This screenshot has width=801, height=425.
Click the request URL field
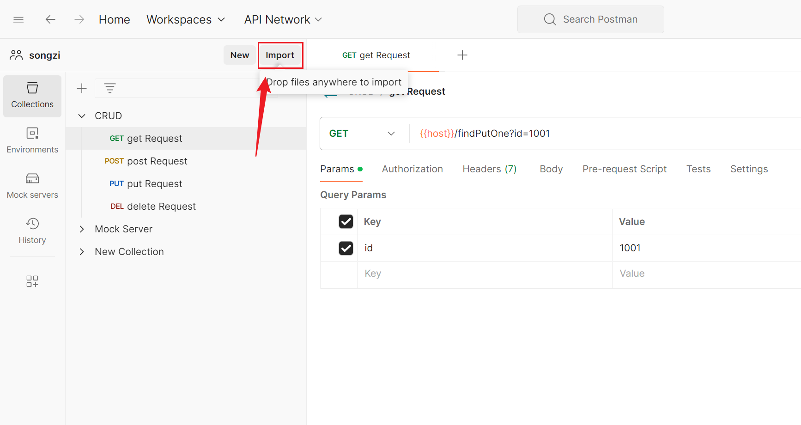coord(605,134)
